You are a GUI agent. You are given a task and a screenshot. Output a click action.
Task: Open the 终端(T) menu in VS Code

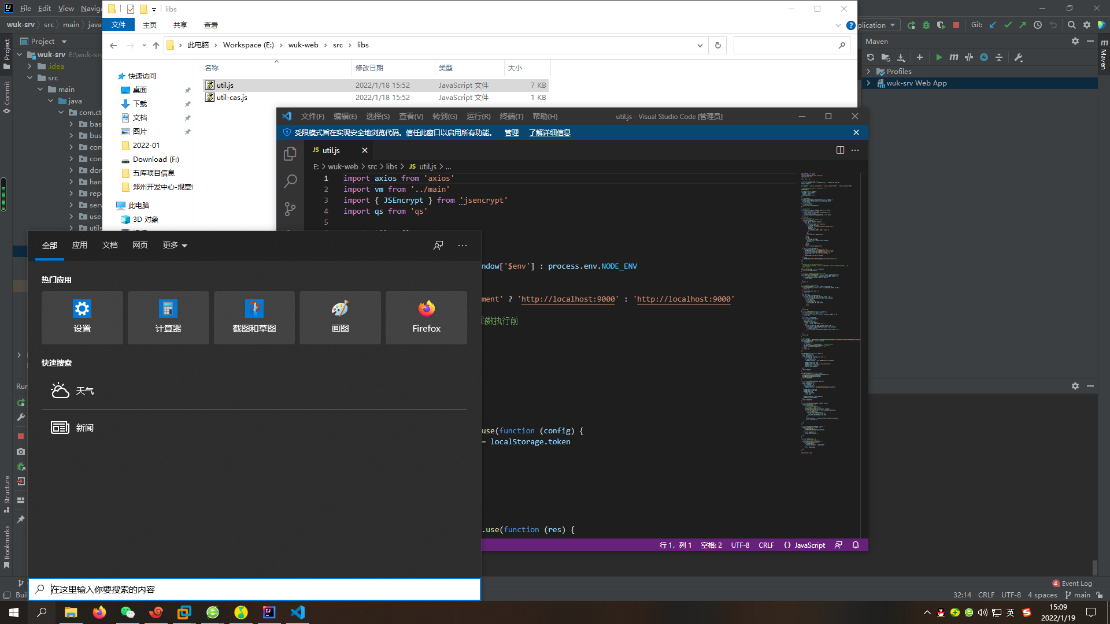tap(511, 117)
